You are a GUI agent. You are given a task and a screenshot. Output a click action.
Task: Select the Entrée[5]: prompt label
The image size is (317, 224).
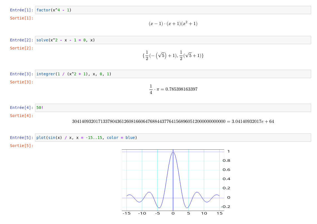(22, 138)
